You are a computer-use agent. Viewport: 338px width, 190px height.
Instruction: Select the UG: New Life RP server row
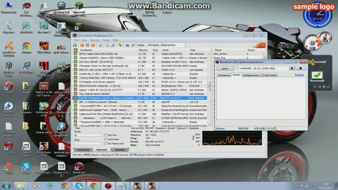point(140,62)
